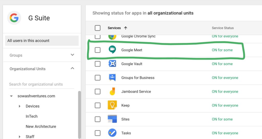Select the Devices organizational unit
Viewport: 262px width, 139px height.
[x=32, y=106]
